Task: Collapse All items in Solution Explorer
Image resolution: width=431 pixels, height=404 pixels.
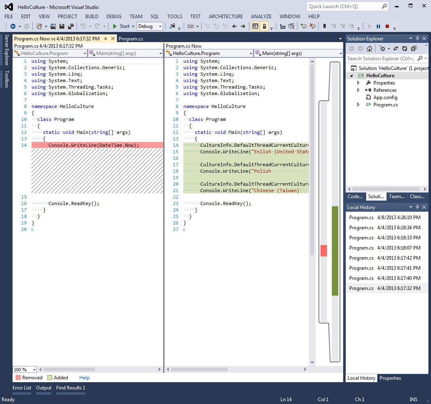Action: pos(414,49)
